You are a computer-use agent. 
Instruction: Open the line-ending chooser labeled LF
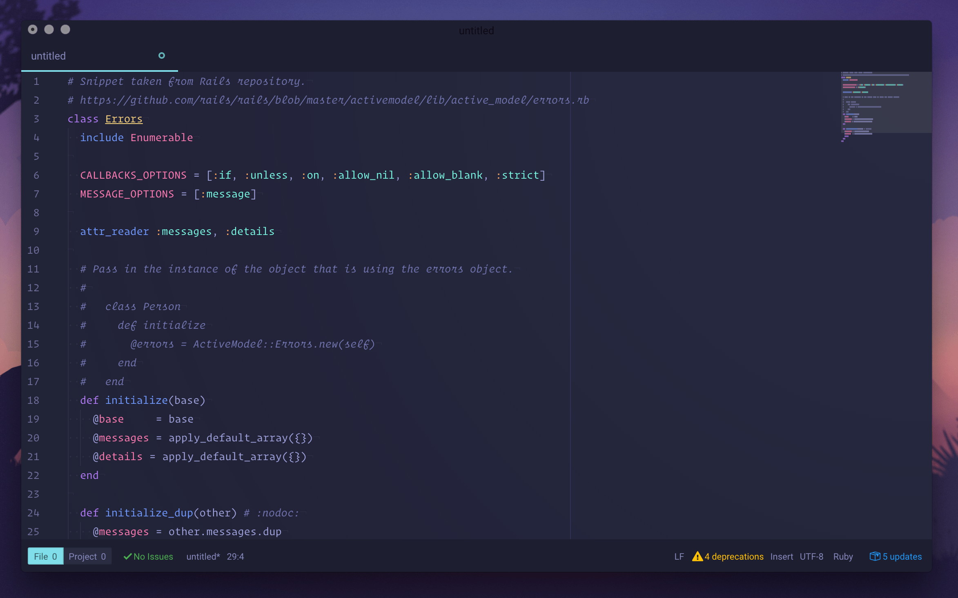pos(679,556)
